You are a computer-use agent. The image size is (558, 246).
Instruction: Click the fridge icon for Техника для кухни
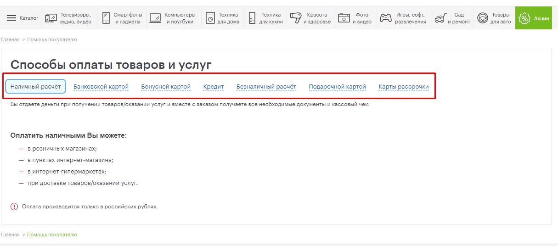(252, 18)
